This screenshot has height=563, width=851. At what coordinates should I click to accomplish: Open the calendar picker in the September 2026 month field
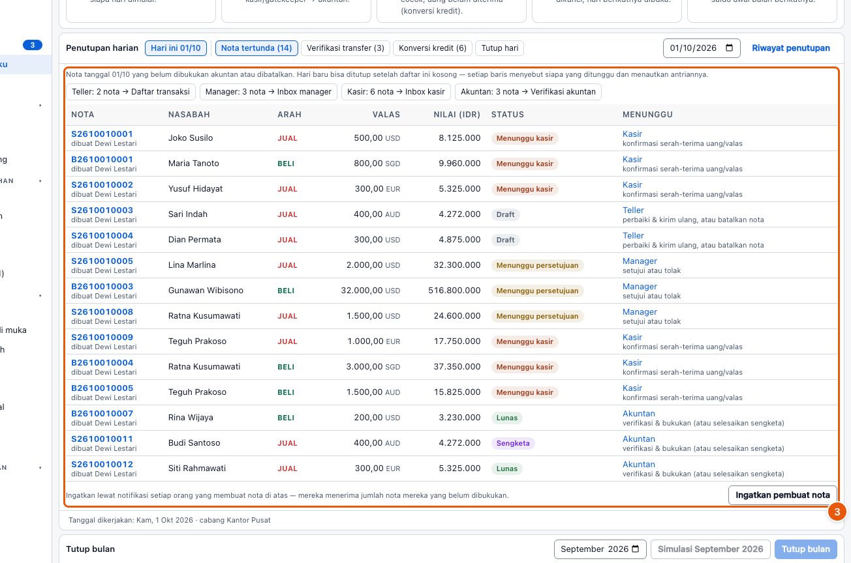(635, 549)
